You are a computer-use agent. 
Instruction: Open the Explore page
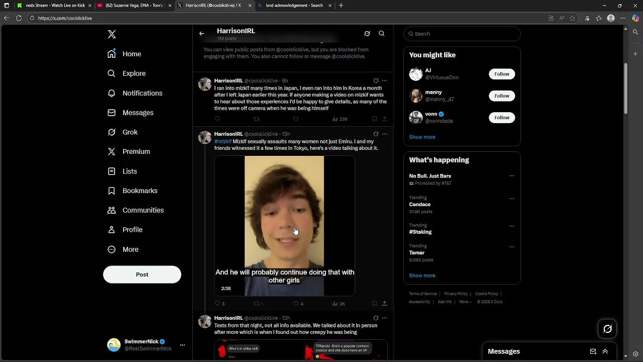click(127, 73)
